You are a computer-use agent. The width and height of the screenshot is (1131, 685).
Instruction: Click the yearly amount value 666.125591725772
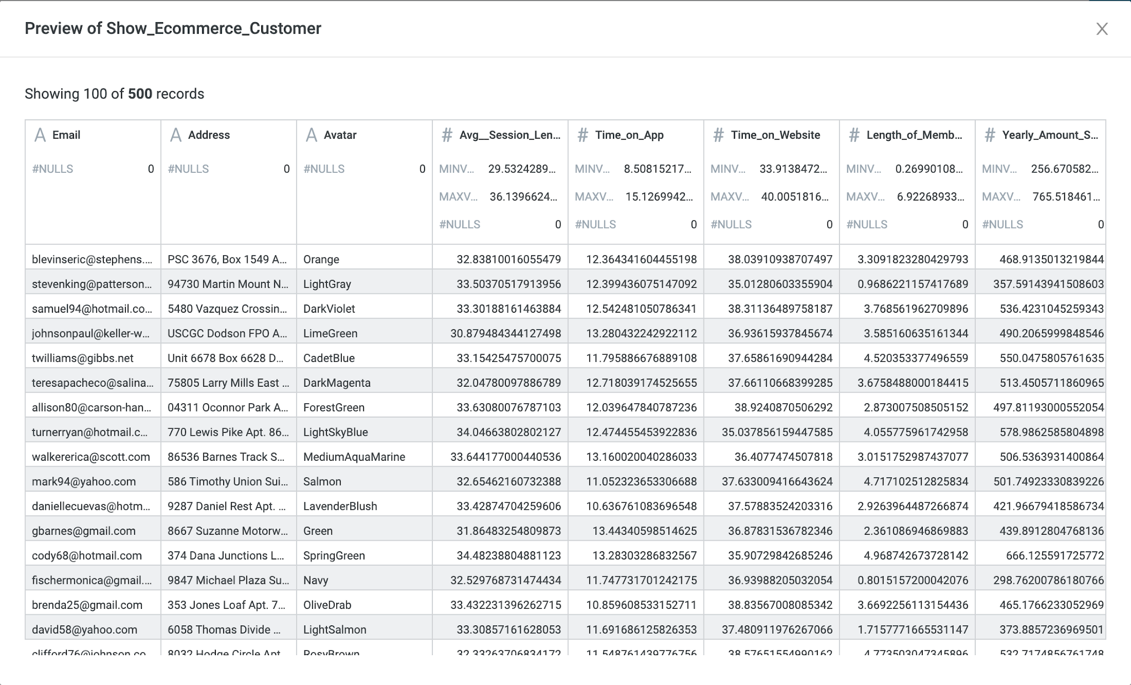(1054, 556)
